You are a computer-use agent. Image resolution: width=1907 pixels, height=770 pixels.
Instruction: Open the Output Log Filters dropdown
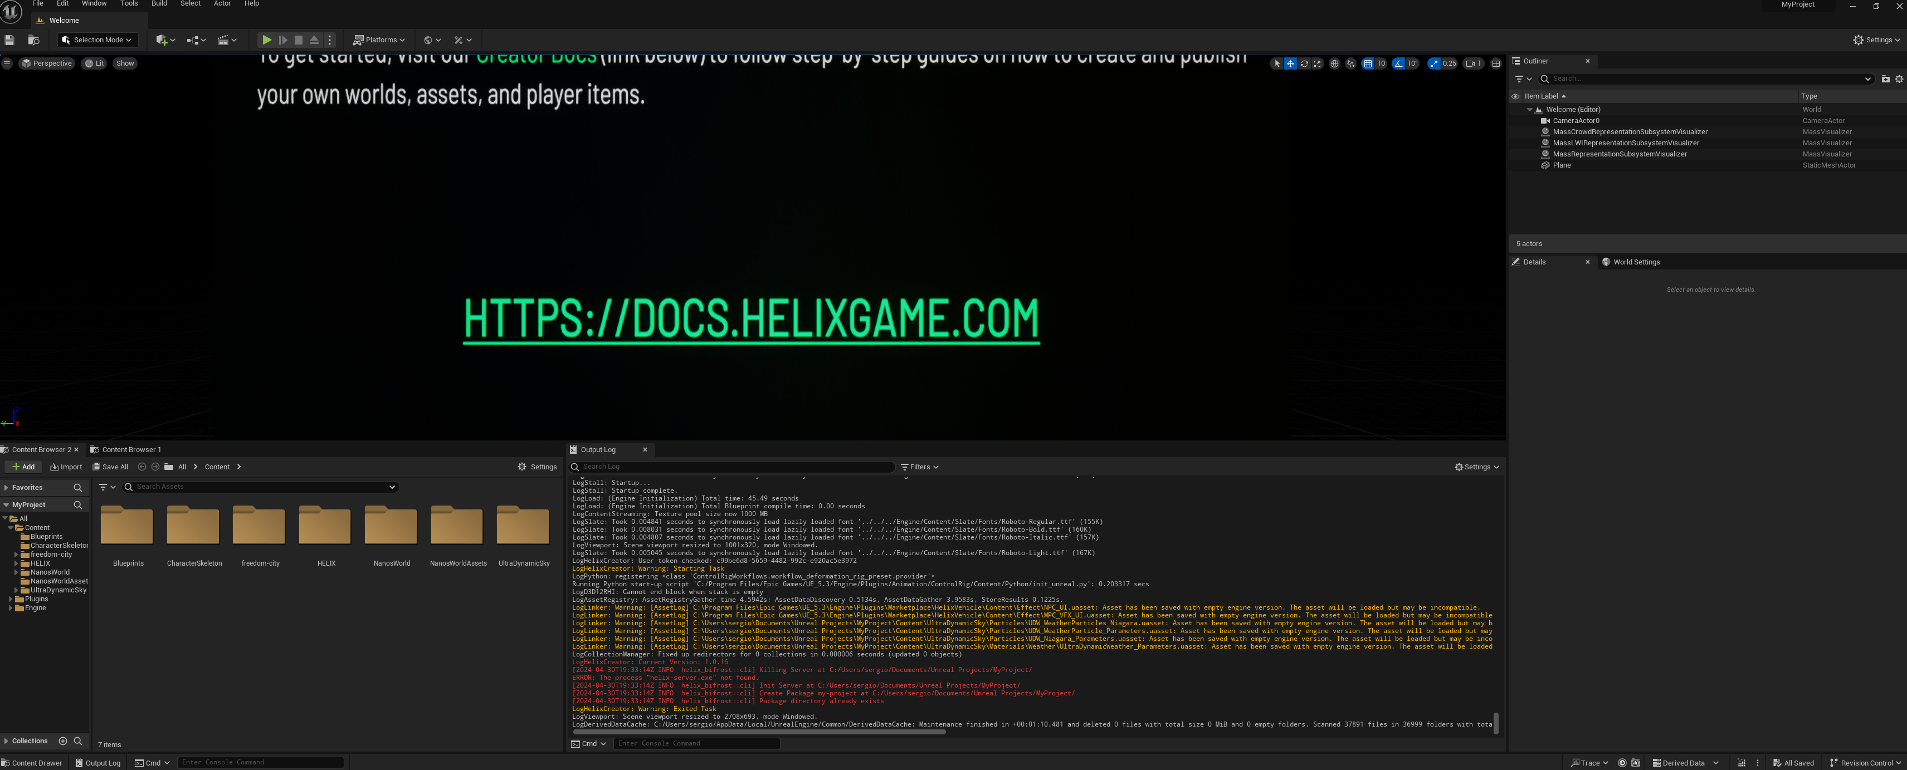point(919,467)
